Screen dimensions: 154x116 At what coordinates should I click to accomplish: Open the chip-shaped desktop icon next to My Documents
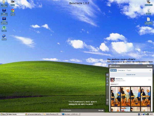pyautogui.click(x=13, y=3)
